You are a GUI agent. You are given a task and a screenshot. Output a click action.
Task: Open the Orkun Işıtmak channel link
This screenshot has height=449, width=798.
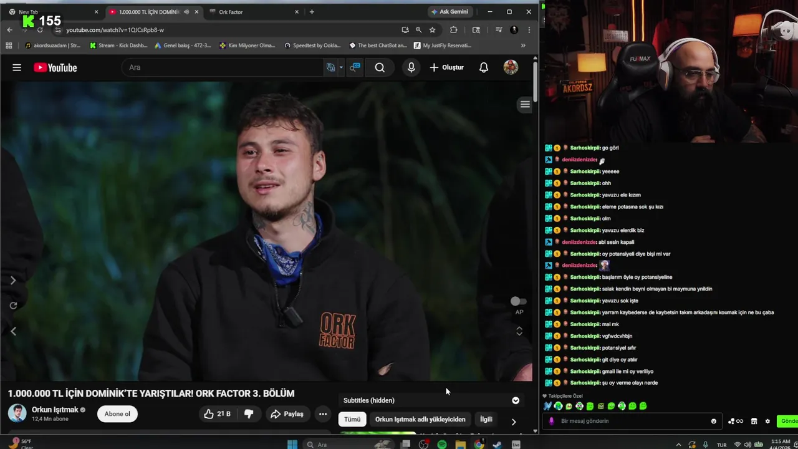click(55, 410)
